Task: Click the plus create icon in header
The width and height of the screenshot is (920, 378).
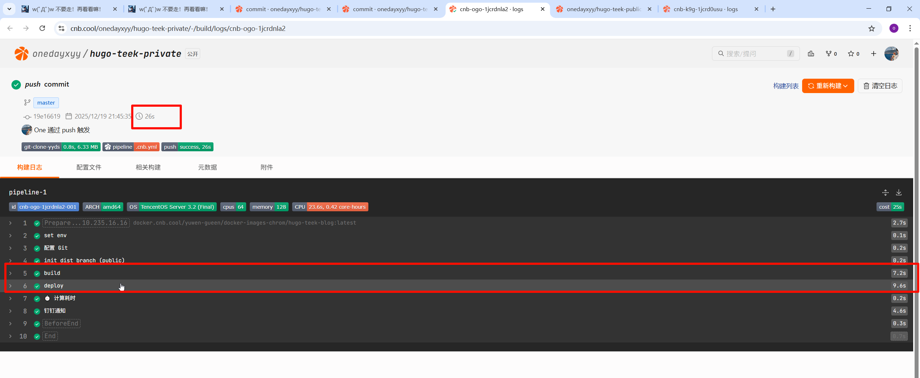Action: (x=873, y=54)
